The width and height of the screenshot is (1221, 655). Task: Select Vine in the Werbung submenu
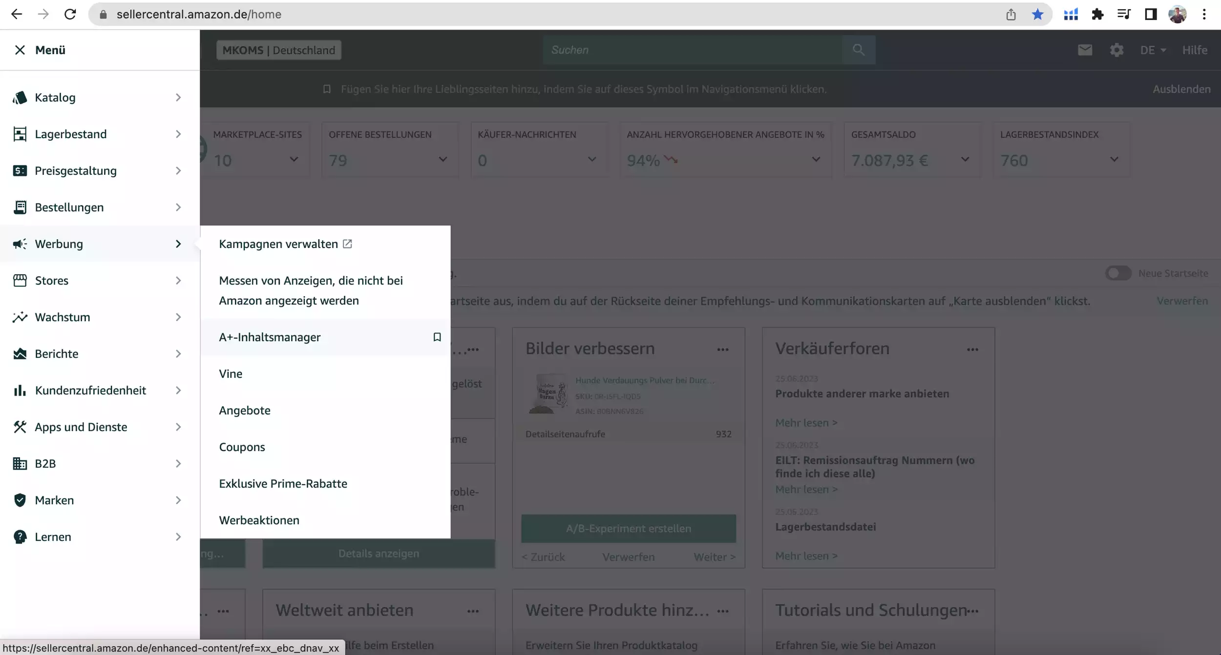point(231,374)
